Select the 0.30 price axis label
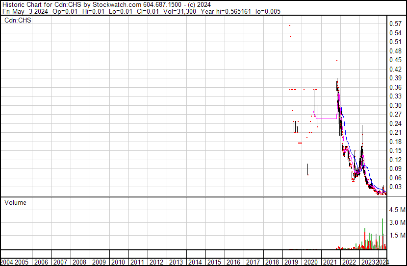Screen dimensions: 407x266 [x=395, y=105]
